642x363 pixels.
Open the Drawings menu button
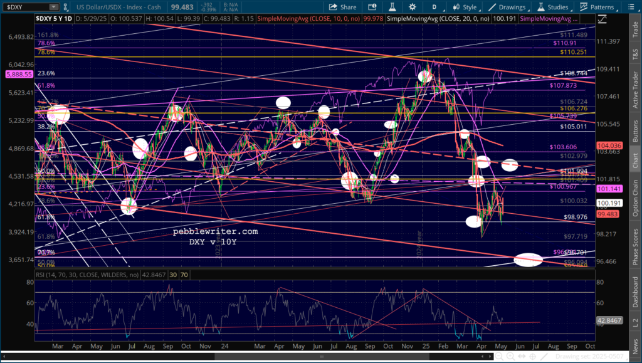coord(505,7)
